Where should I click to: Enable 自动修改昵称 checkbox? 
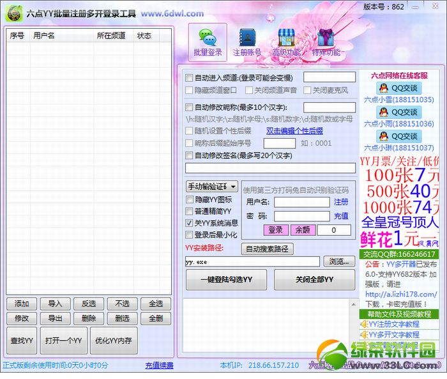coord(189,107)
